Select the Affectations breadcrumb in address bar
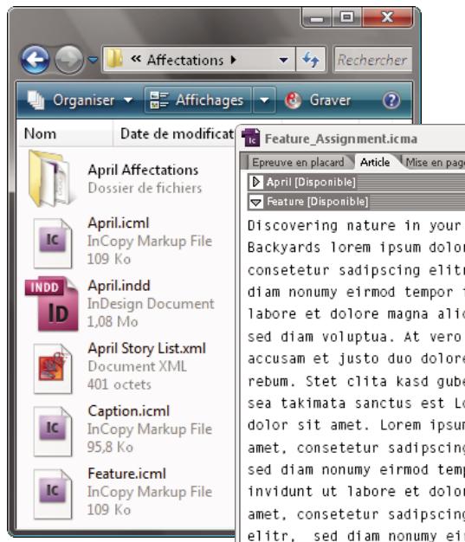 [x=185, y=60]
